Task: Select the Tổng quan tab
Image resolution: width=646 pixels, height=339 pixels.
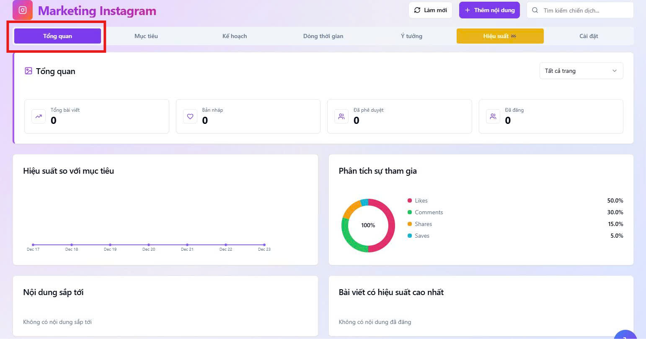Action: [x=57, y=36]
